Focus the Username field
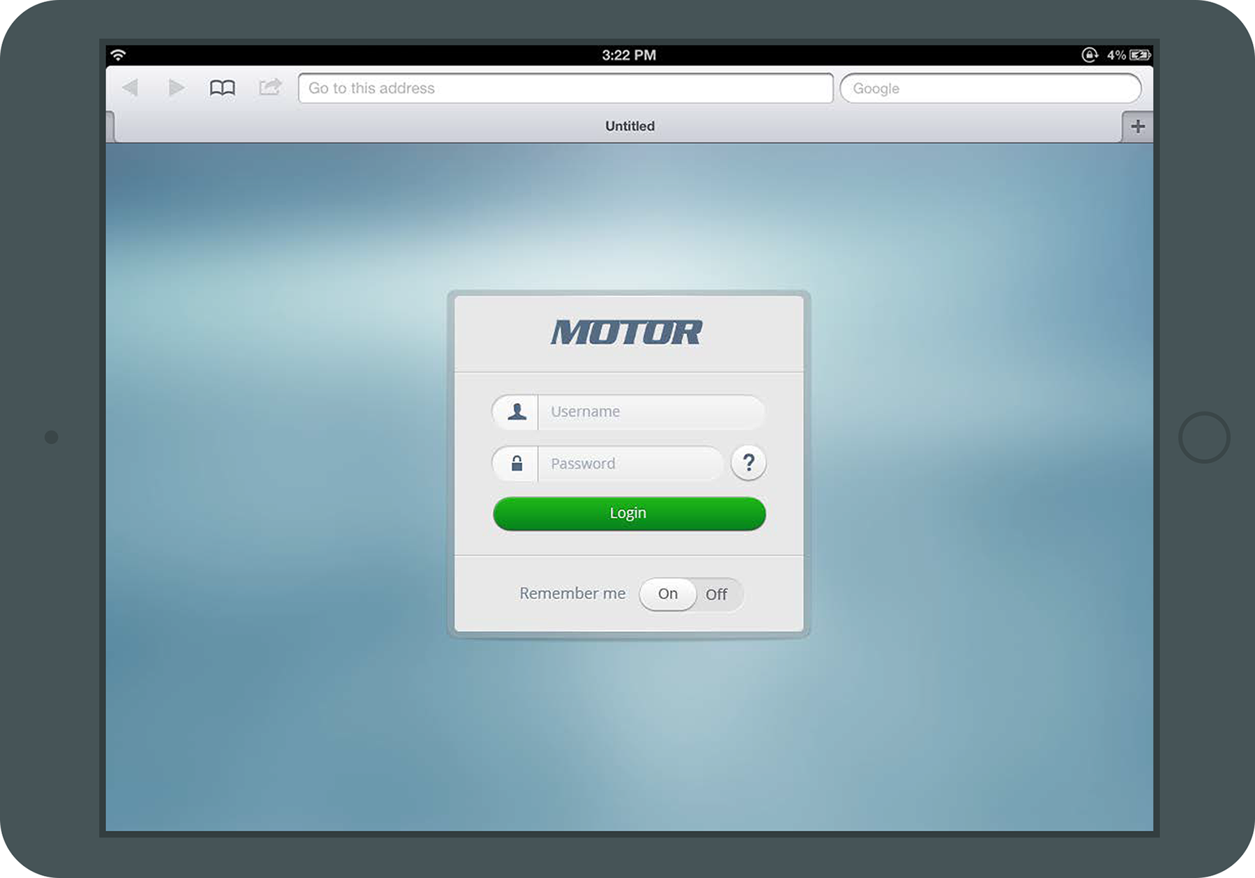This screenshot has width=1255, height=878. click(650, 411)
